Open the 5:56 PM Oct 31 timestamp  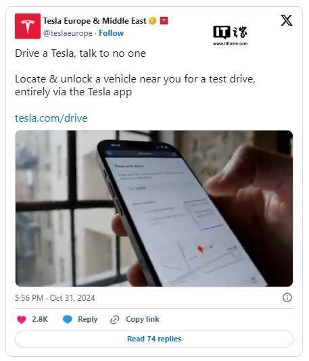pyautogui.click(x=55, y=298)
